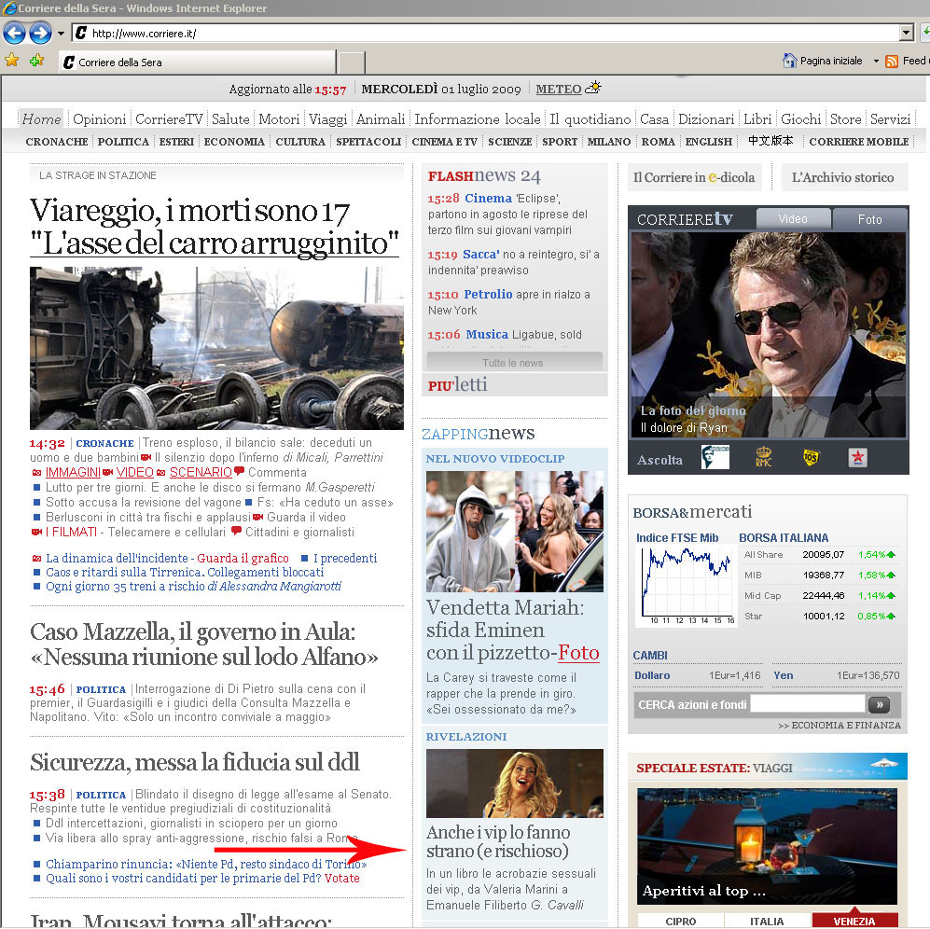Select the CIPRO travel tab
The width and height of the screenshot is (930, 929).
(x=680, y=921)
